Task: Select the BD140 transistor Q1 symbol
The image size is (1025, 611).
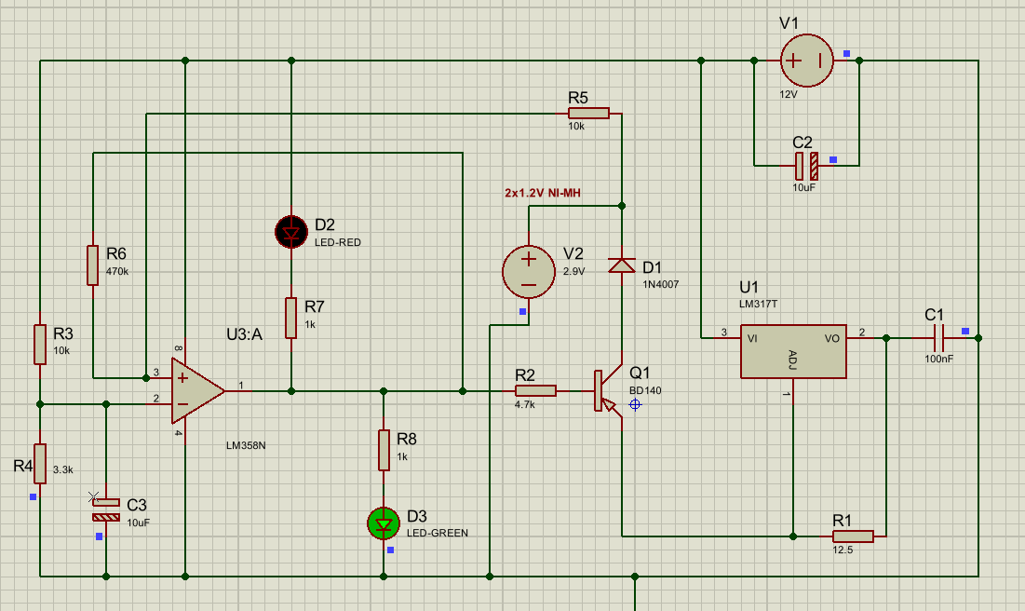Action: [605, 391]
